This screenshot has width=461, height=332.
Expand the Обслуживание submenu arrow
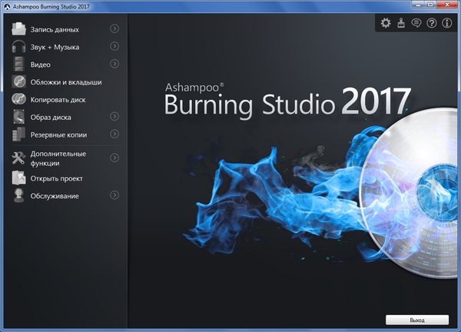tap(114, 195)
